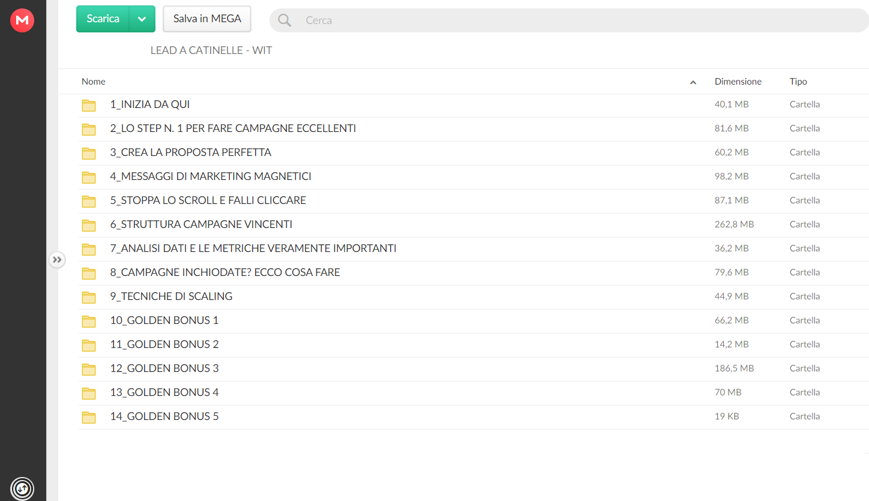Open the transfers icon in the sidebar bottom
Image resolution: width=869 pixels, height=501 pixels.
[22, 488]
